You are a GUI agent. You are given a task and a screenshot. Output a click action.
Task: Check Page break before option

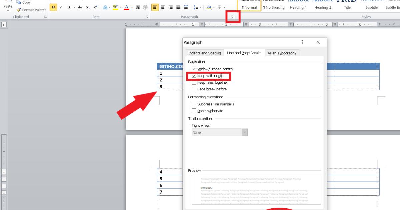coord(194,89)
